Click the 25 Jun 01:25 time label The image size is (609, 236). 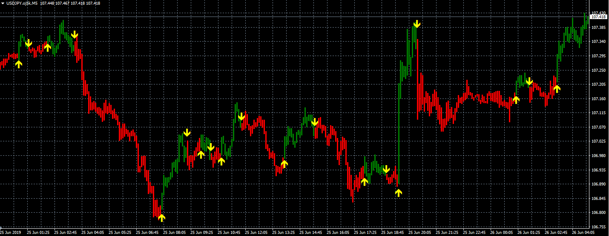[38, 233]
